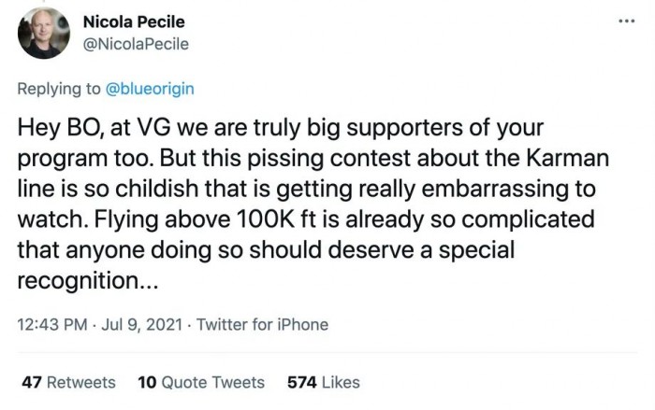Click the @NicolaPecile handle
The width and height of the screenshot is (655, 410).
(x=137, y=45)
